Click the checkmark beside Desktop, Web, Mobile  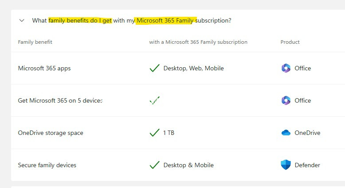pyautogui.click(x=154, y=68)
